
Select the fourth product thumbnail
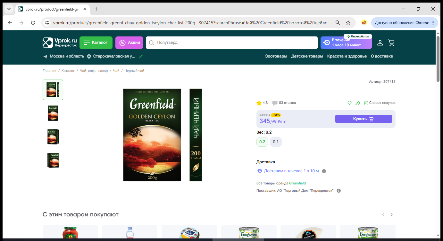[x=53, y=160]
